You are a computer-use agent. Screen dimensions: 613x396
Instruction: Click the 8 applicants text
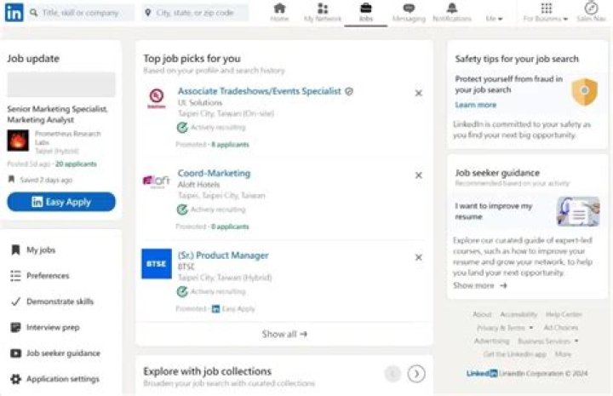click(230, 144)
